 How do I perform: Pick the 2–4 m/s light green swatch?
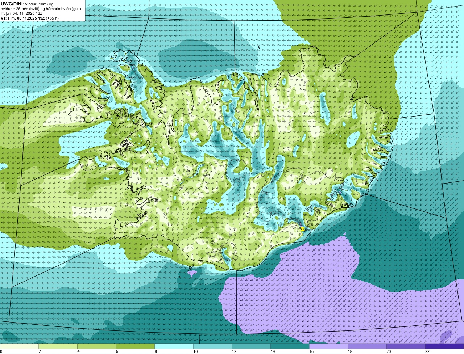tap(58, 346)
